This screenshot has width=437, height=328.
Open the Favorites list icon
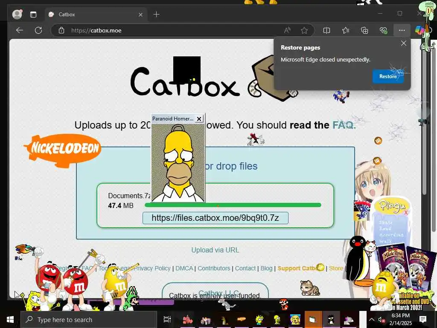pyautogui.click(x=346, y=30)
